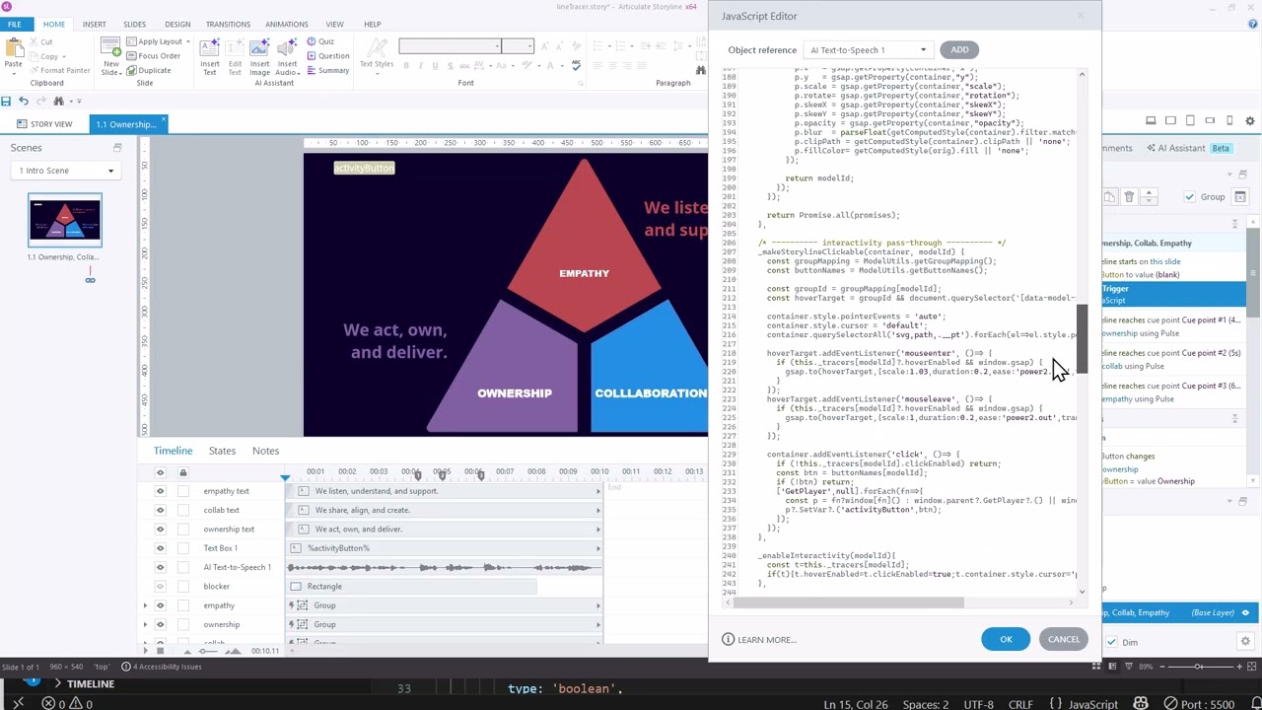Click the Undo arrow icon

pyautogui.click(x=24, y=101)
